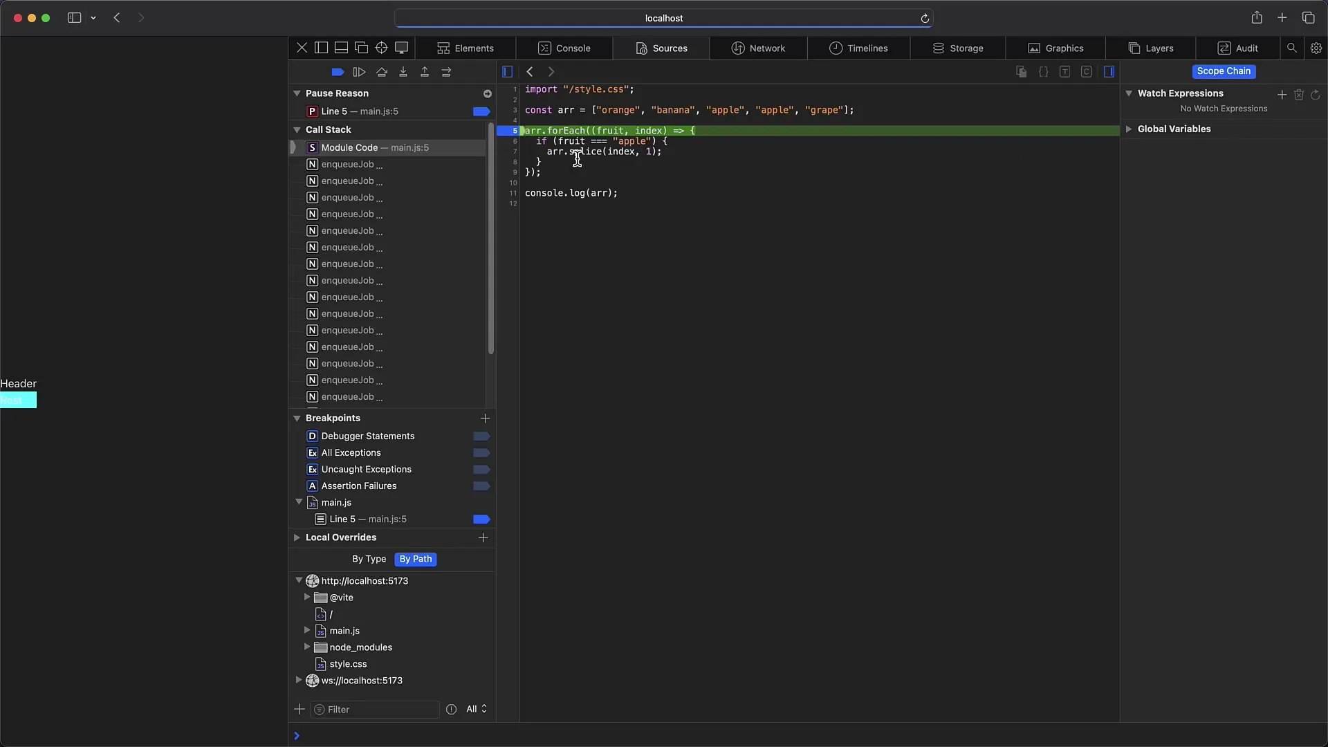
Task: Open the Storage tab
Action: coord(958,48)
